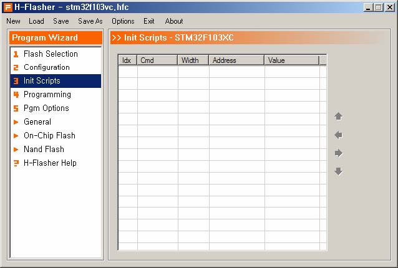Click the up arrow icon
The image size is (398, 268).
pyautogui.click(x=338, y=117)
